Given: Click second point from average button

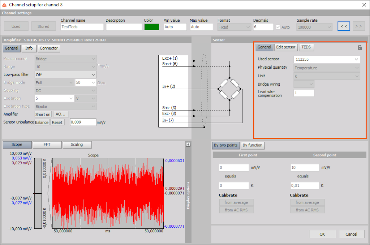Looking at the screenshot, I should pyautogui.click(x=307, y=202).
